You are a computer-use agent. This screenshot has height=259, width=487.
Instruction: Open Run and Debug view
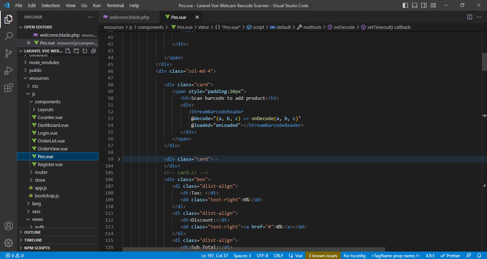pos(9,71)
